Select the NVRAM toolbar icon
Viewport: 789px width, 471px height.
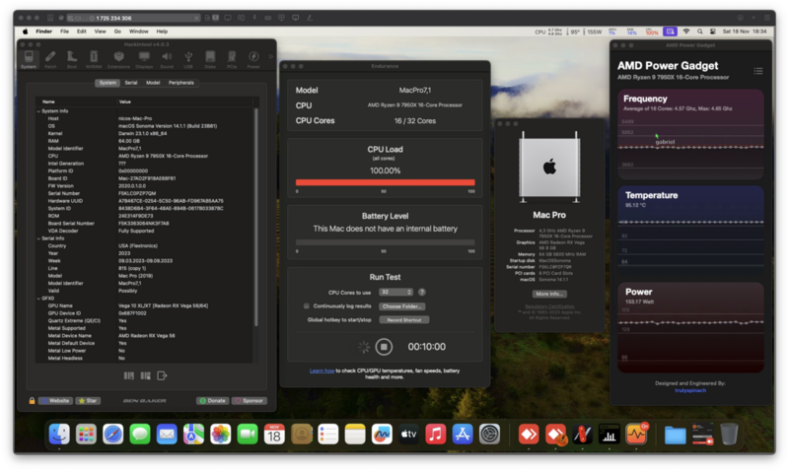click(94, 59)
